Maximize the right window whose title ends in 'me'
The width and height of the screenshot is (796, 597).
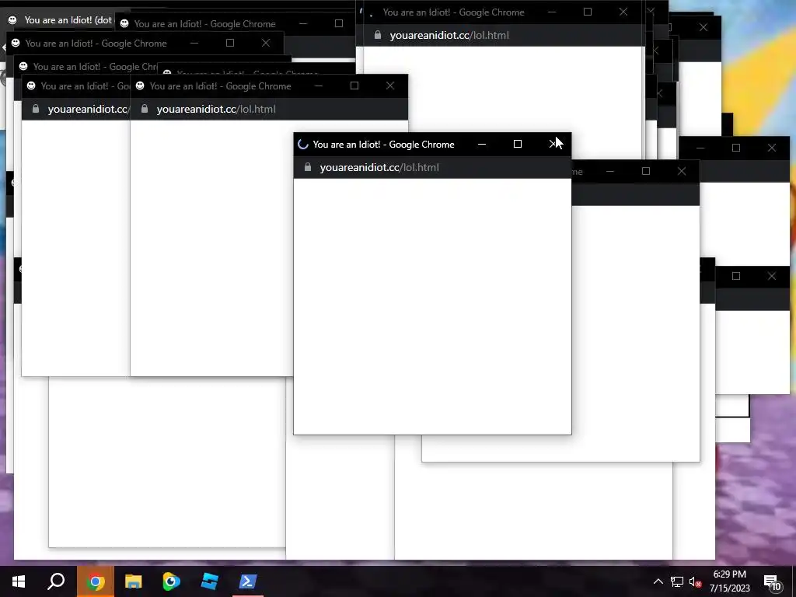point(646,172)
